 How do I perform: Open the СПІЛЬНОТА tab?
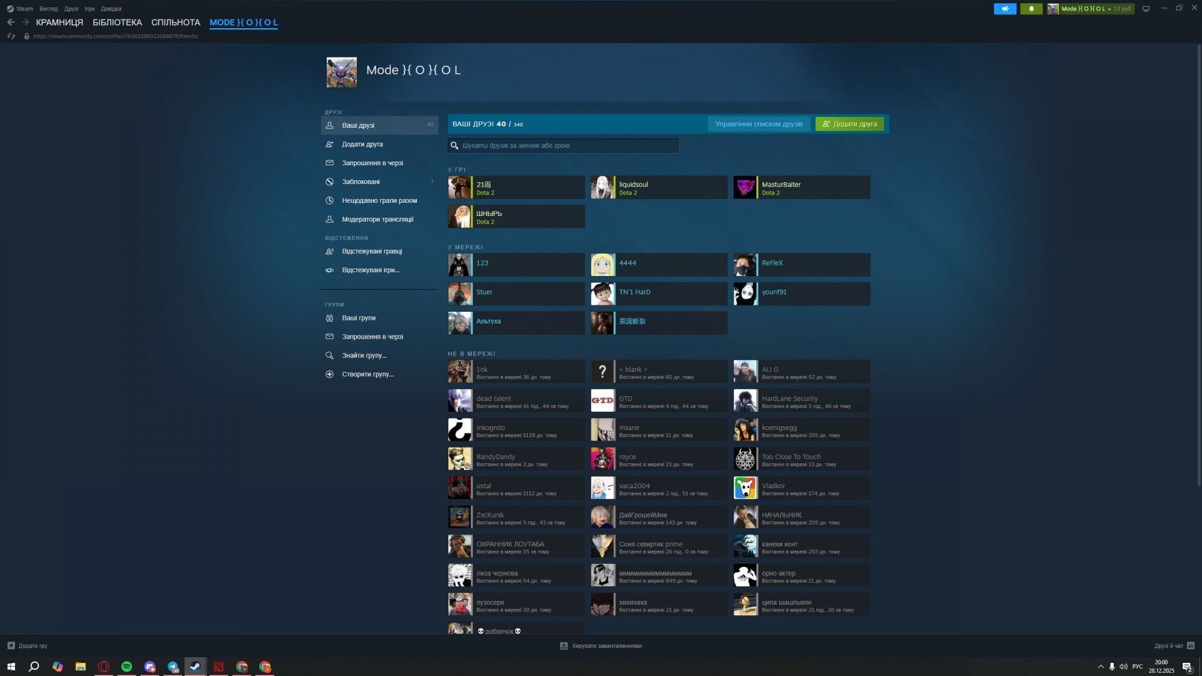click(175, 23)
